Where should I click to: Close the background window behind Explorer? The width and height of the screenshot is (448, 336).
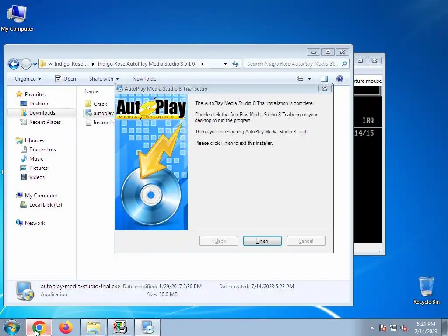pos(375,60)
